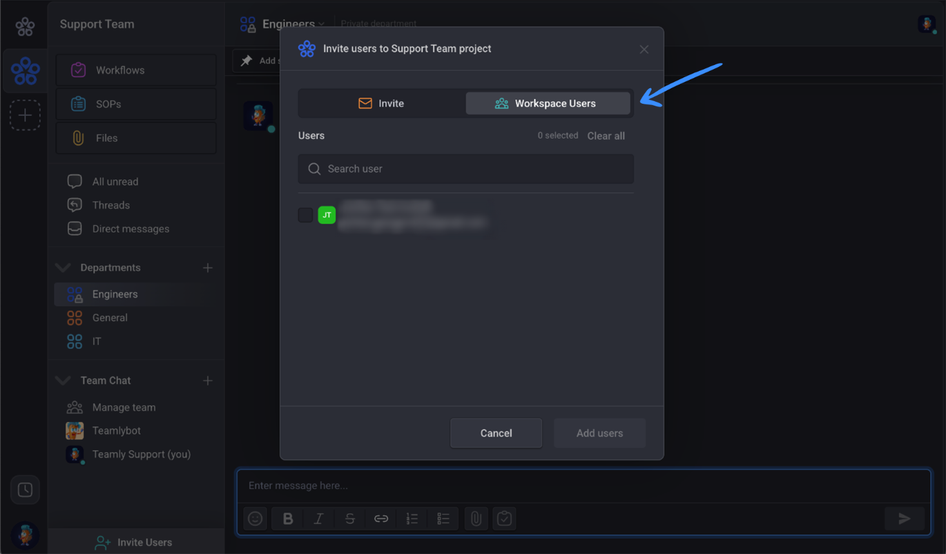Click the pin icon in the channel toolbar
Image resolution: width=946 pixels, height=554 pixels.
tap(247, 61)
